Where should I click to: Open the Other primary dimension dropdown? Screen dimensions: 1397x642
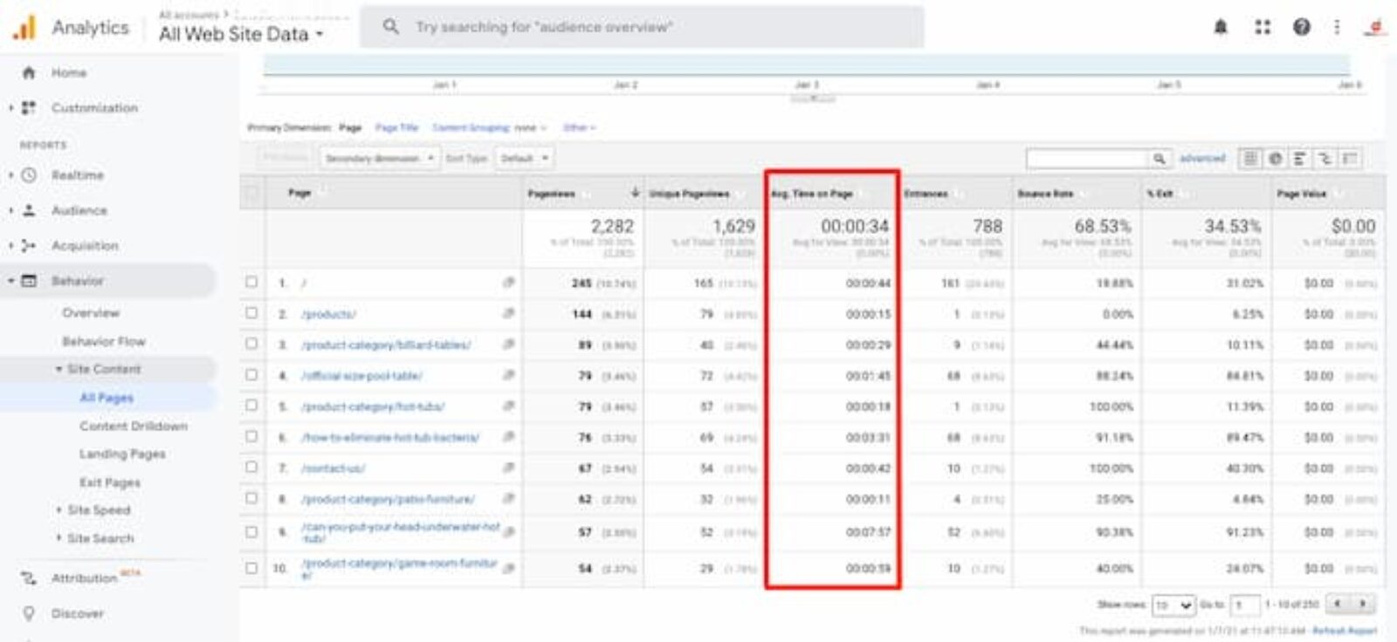pos(579,127)
